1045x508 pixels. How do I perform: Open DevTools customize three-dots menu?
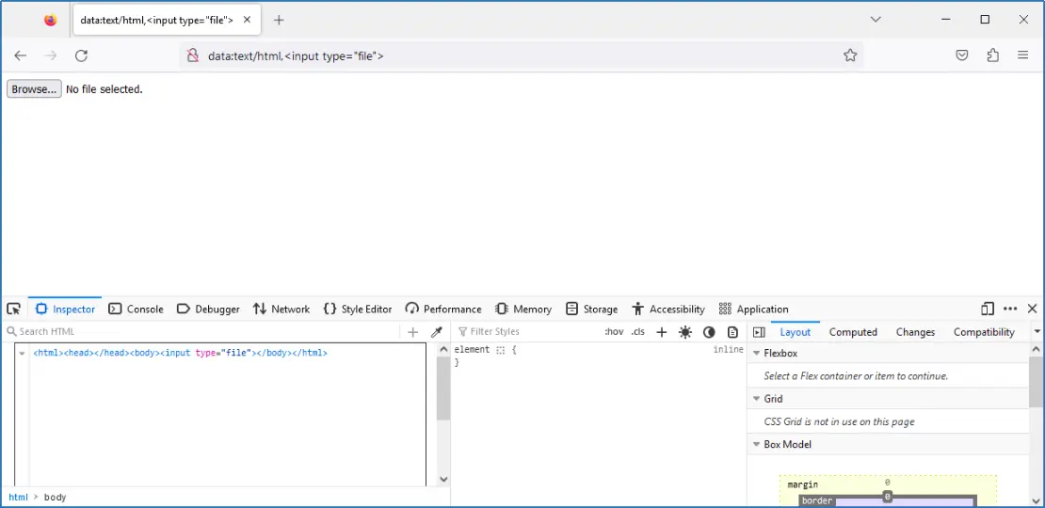(1010, 309)
